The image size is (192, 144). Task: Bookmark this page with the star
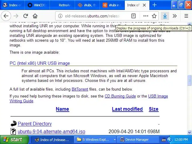pos(154,16)
